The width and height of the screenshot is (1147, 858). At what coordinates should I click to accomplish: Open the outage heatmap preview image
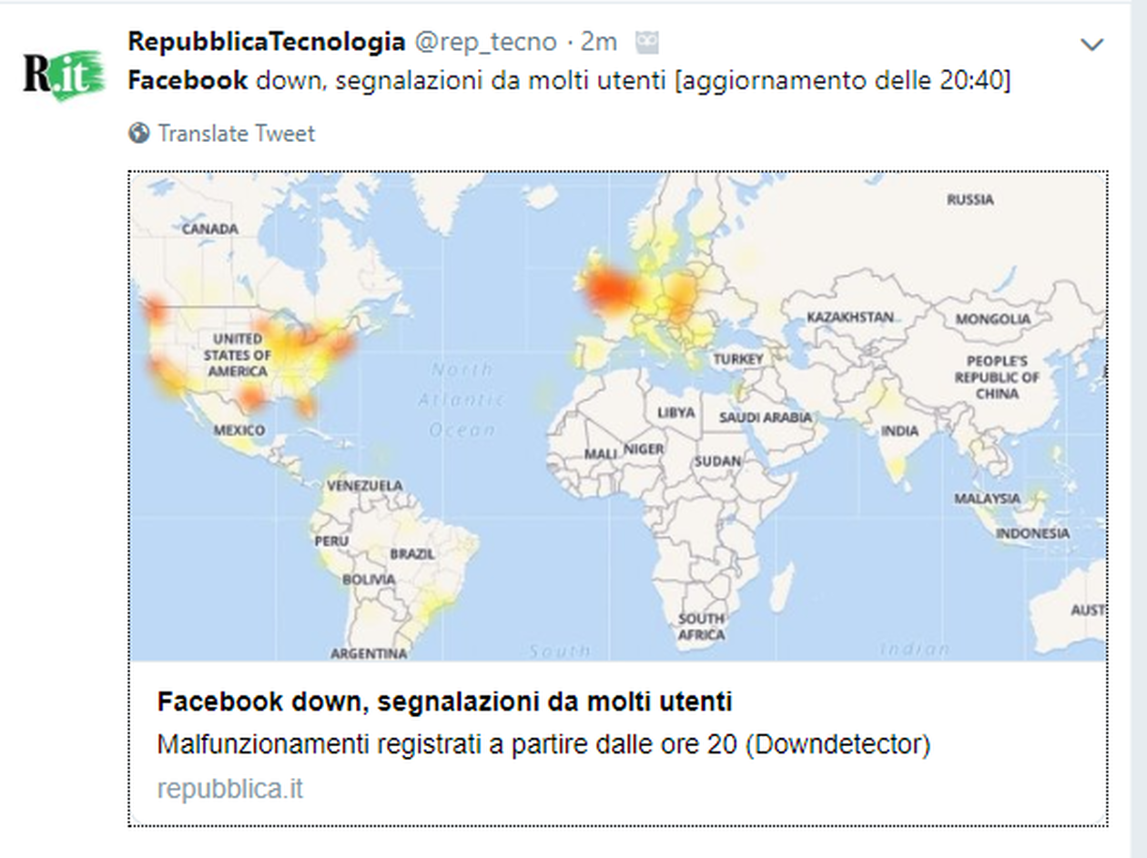point(618,416)
